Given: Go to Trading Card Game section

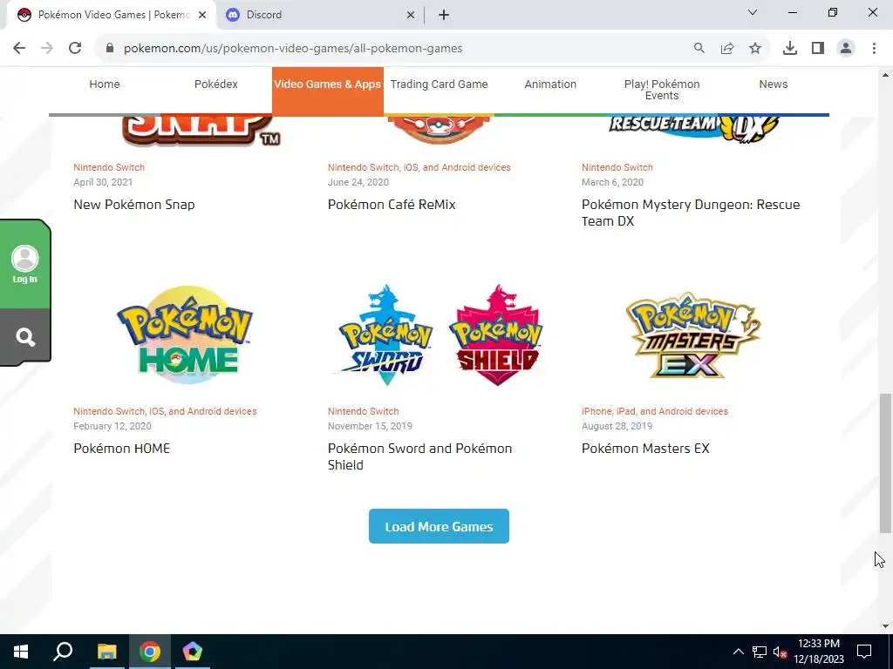Looking at the screenshot, I should (x=440, y=84).
